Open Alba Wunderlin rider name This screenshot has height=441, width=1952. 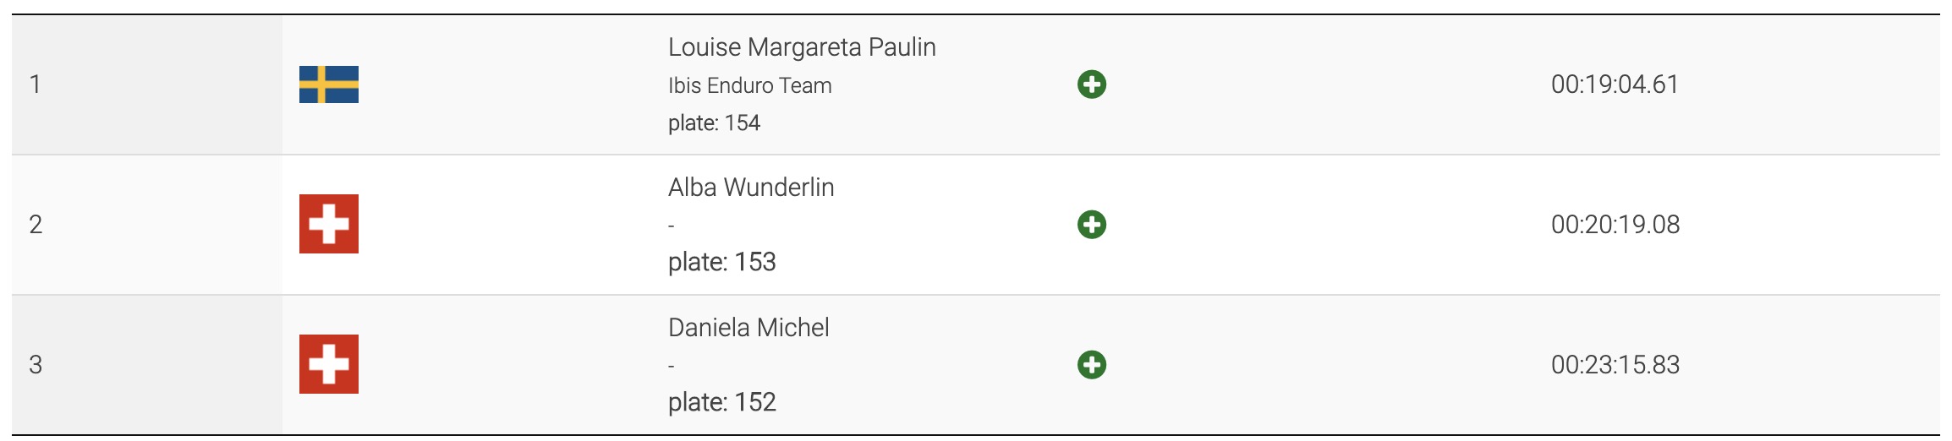(751, 188)
